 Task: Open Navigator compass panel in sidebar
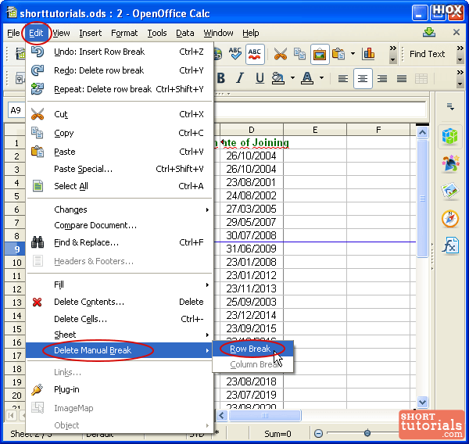pyautogui.click(x=450, y=219)
